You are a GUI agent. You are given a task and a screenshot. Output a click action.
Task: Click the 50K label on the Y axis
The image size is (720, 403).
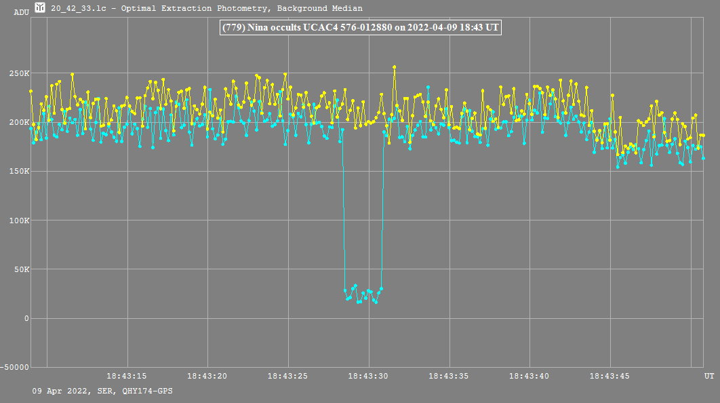pyautogui.click(x=20, y=269)
